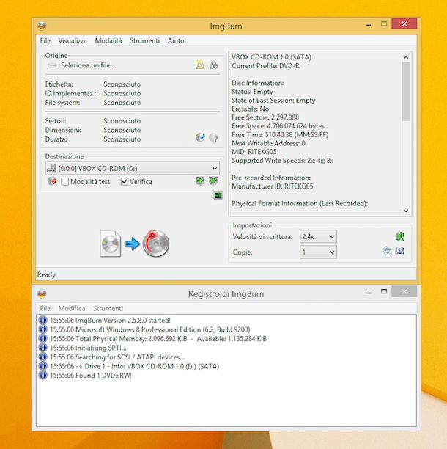Click the green automatic write speed icon
This screenshot has width=447, height=449.
399,236
